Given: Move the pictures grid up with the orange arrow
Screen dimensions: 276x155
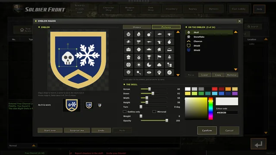Looking at the screenshot, I should pos(178,32).
